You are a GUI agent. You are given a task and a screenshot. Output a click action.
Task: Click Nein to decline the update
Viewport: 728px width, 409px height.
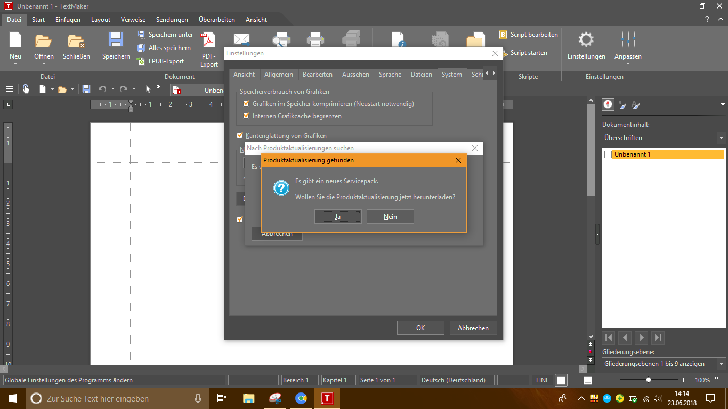[390, 217]
